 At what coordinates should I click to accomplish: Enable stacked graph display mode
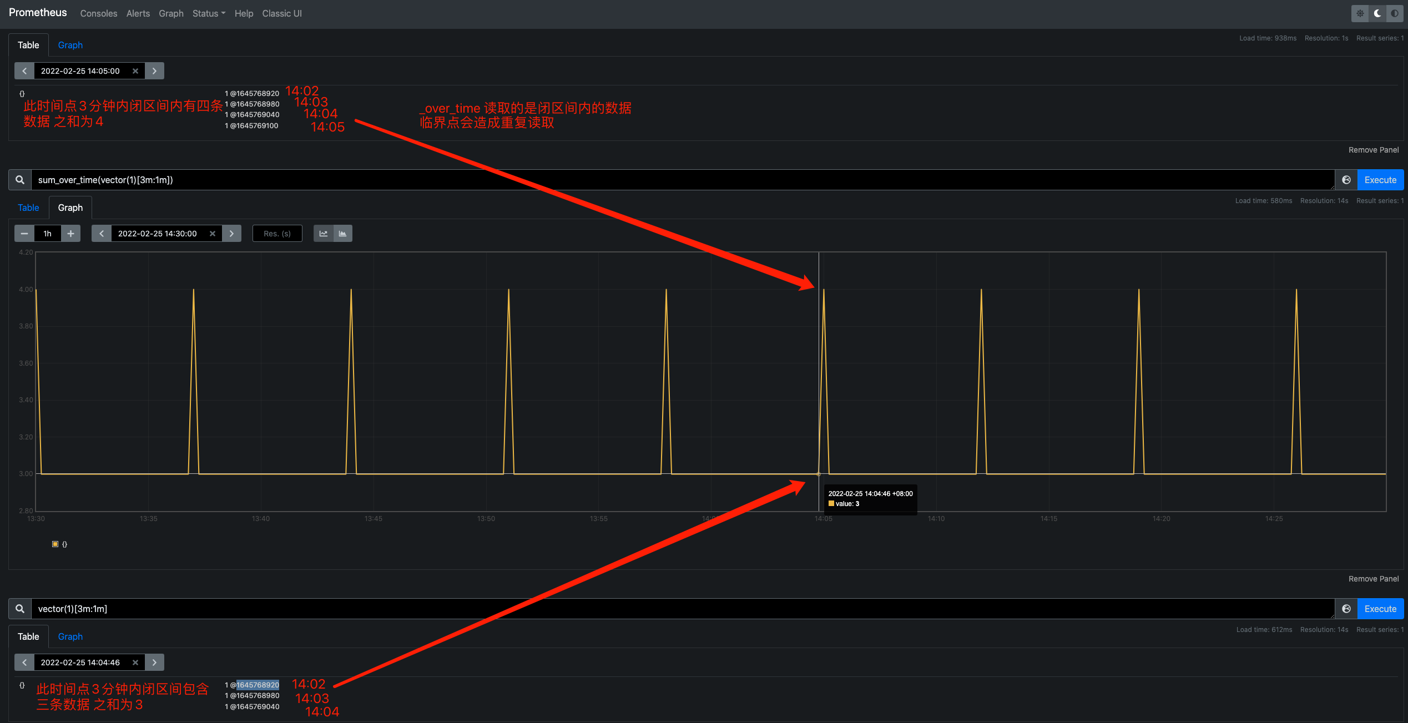343,233
